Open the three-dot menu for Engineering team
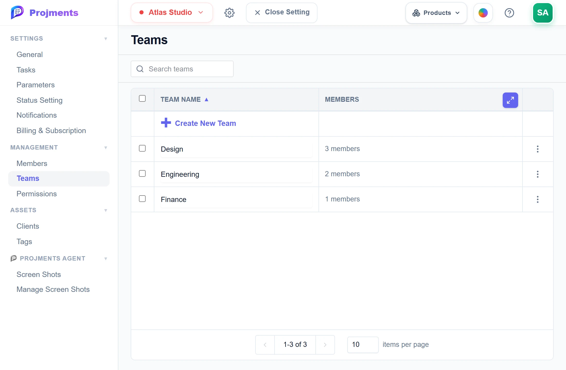Image resolution: width=566 pixels, height=370 pixels. [x=537, y=174]
